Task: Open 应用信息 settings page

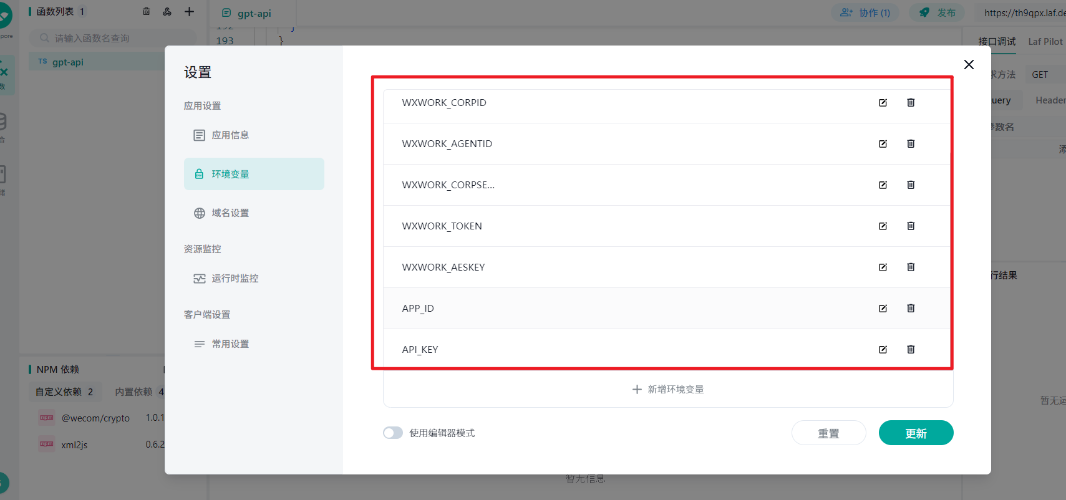Action: tap(254, 135)
